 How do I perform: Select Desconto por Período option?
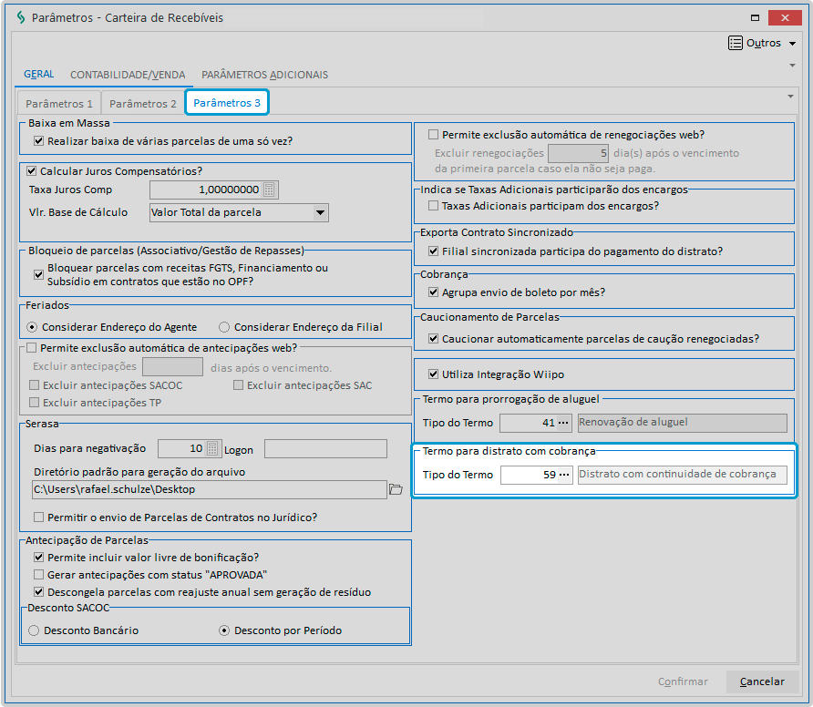(224, 630)
